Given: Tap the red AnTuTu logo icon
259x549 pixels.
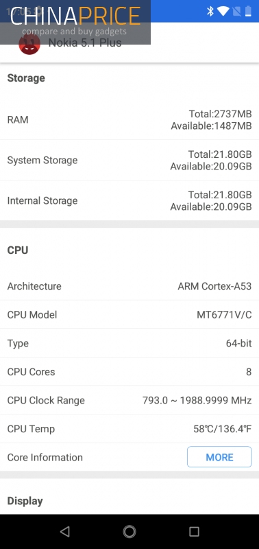Looking at the screenshot, I should coord(29,45).
